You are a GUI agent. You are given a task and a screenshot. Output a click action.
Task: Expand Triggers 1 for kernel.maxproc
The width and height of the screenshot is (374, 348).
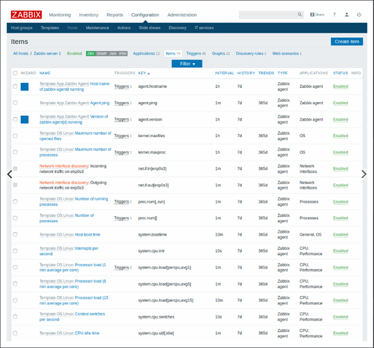[x=122, y=152]
